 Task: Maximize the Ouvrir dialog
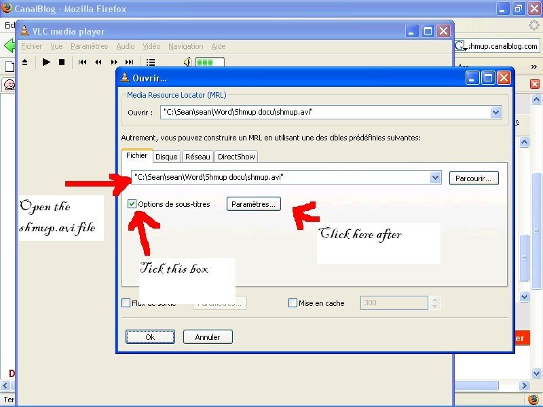click(x=488, y=78)
